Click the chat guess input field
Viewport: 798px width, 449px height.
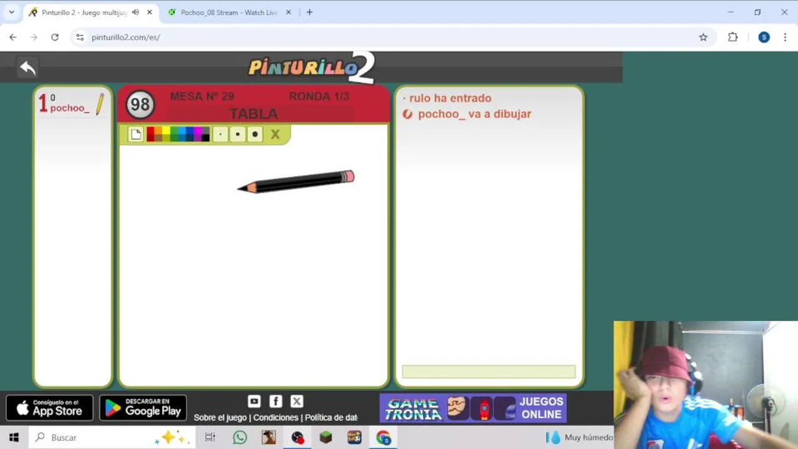(x=489, y=372)
